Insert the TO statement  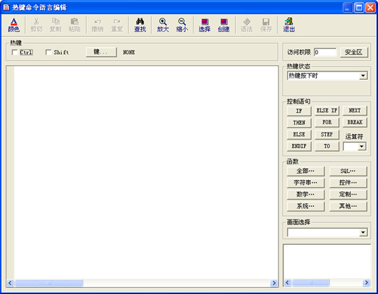[327, 146]
